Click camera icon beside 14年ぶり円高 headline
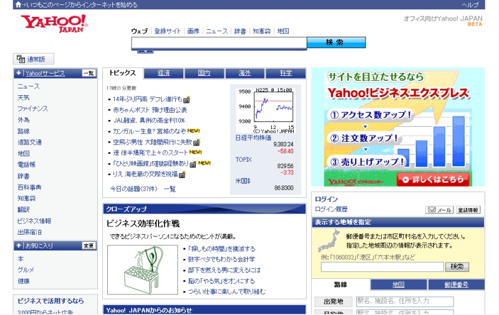 coord(187,100)
